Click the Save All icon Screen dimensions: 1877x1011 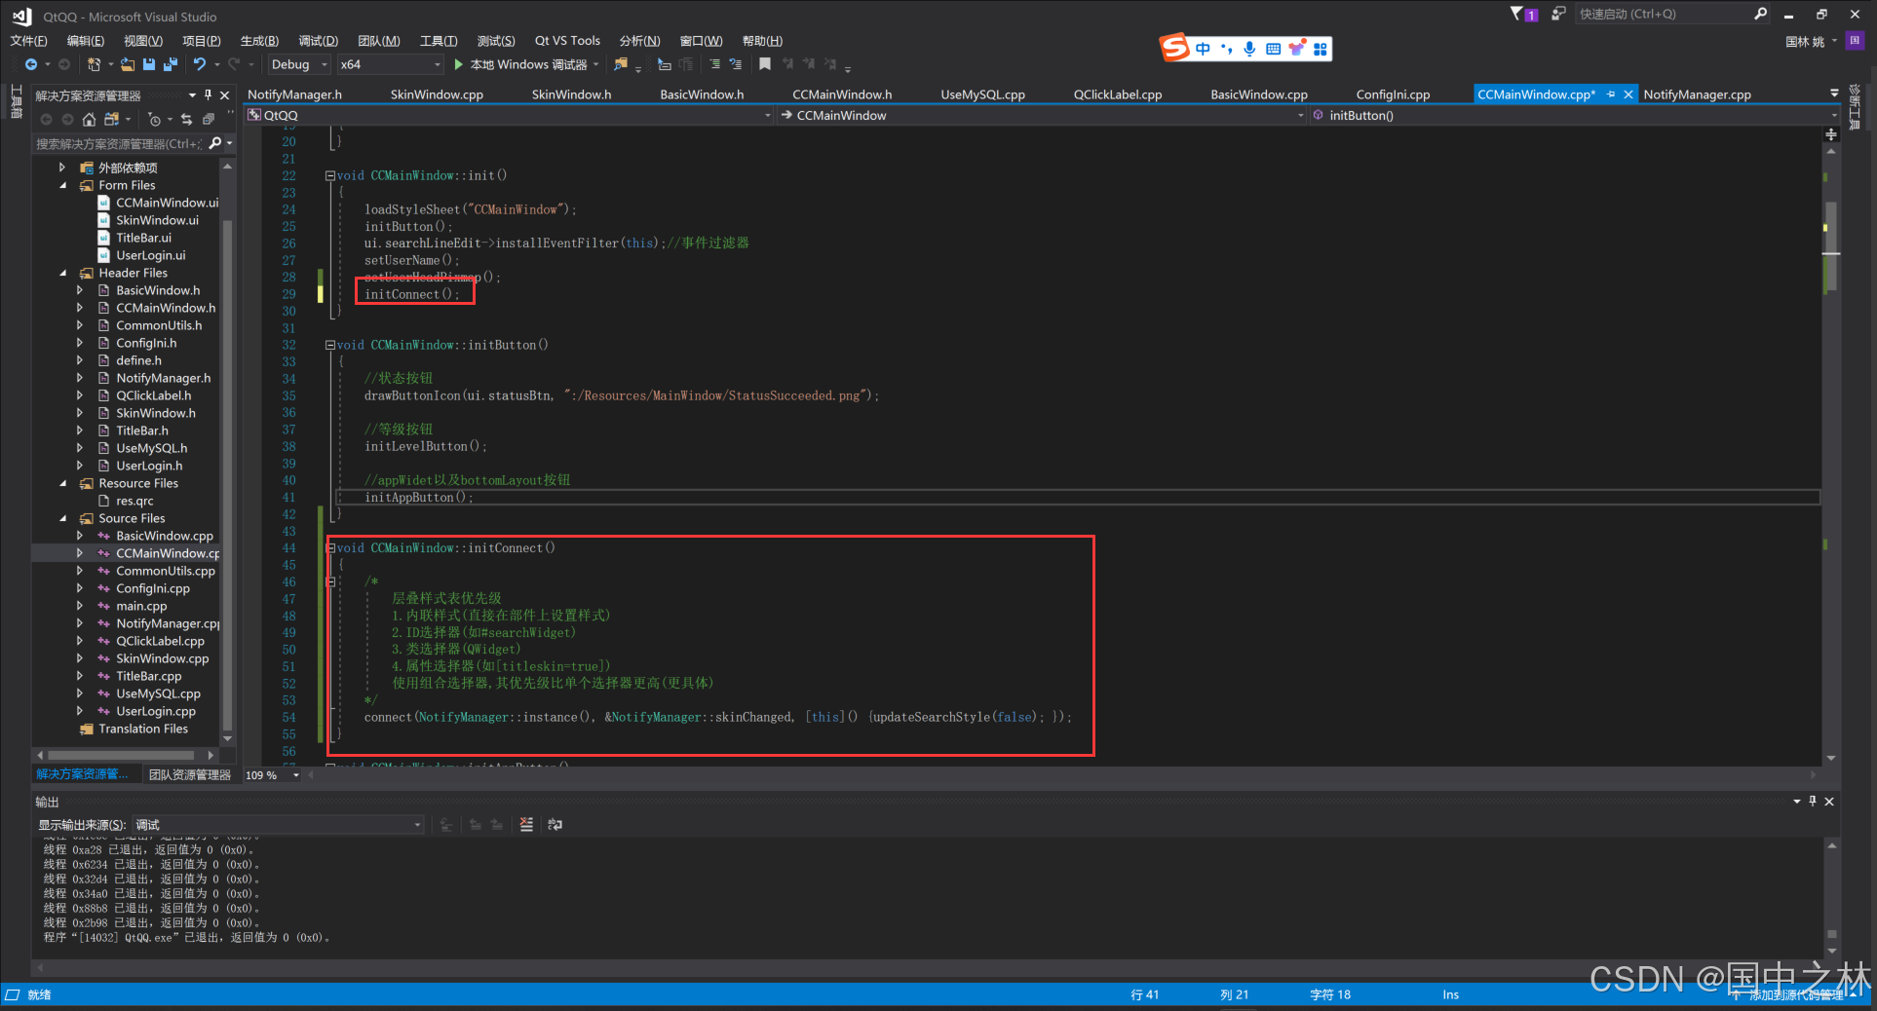(x=171, y=64)
